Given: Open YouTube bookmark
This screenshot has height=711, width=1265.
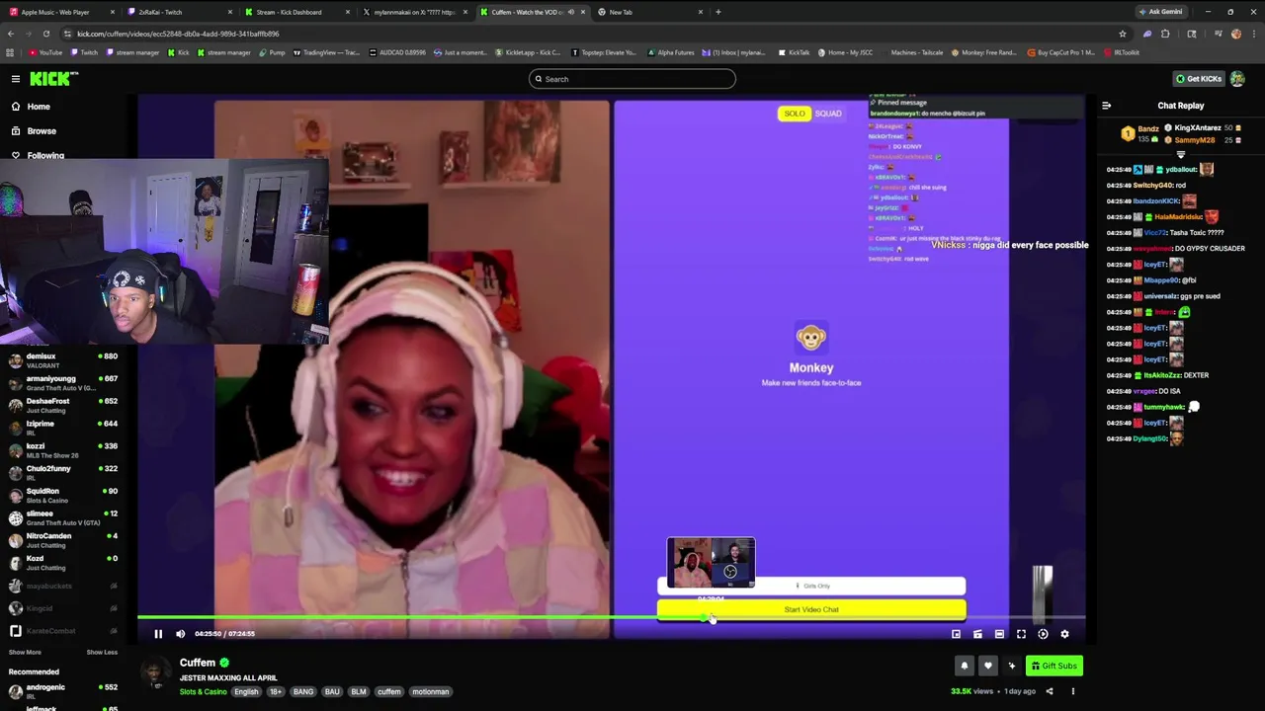Looking at the screenshot, I should point(45,52).
